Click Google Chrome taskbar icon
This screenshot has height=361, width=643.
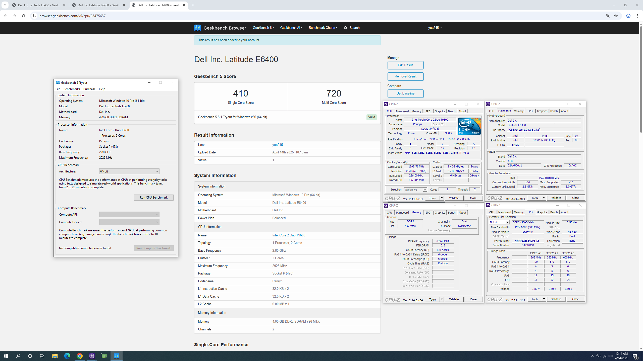click(x=80, y=356)
